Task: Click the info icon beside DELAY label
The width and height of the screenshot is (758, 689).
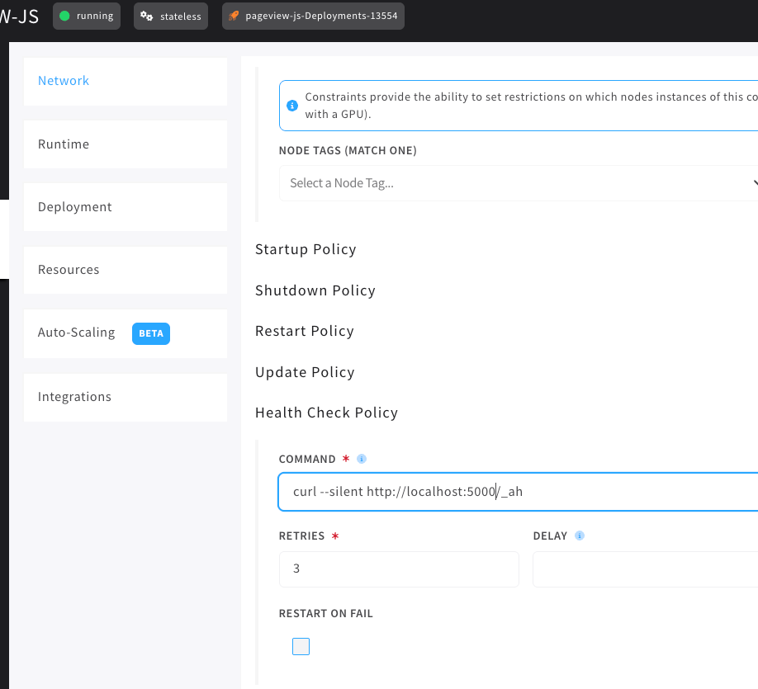Action: point(579,536)
